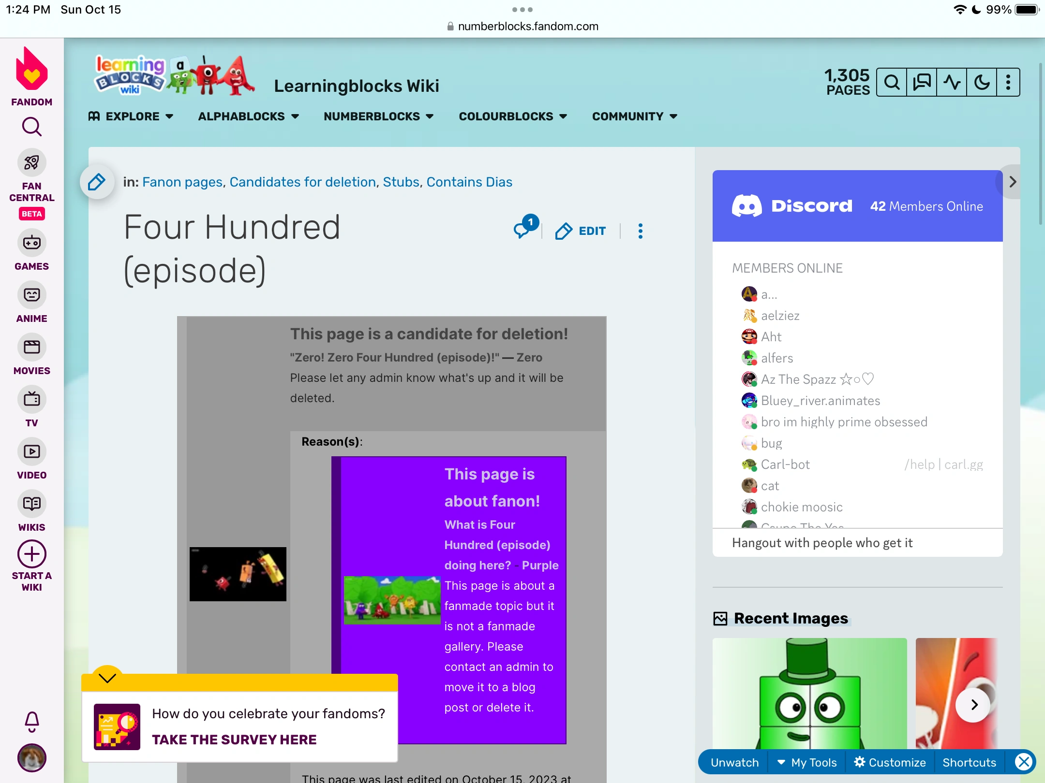Click the notifications bell icon
Screen dimensions: 1045x783
click(x=32, y=722)
